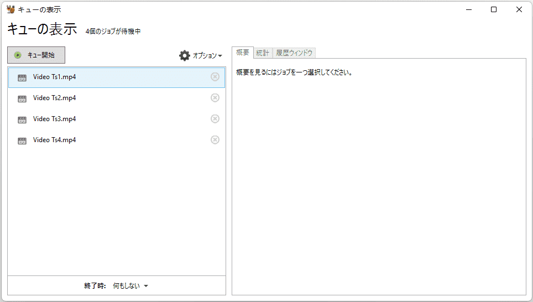Click the gear icon next to オプション

(x=185, y=55)
